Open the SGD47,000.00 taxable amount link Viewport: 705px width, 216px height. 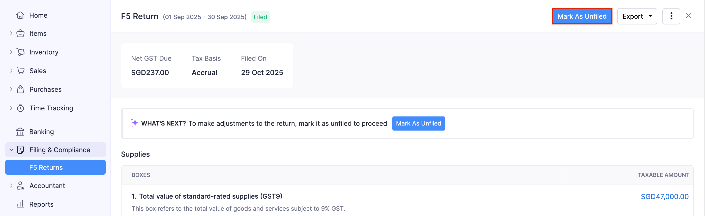pos(664,197)
